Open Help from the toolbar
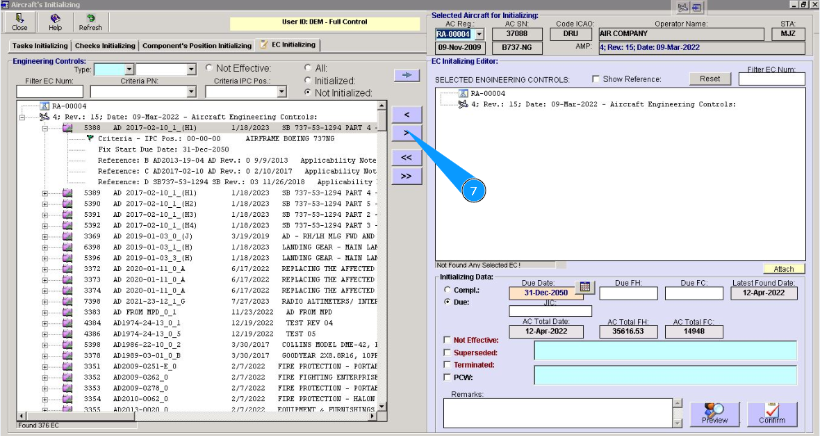Screen dimensions: 820x440 pos(55,22)
